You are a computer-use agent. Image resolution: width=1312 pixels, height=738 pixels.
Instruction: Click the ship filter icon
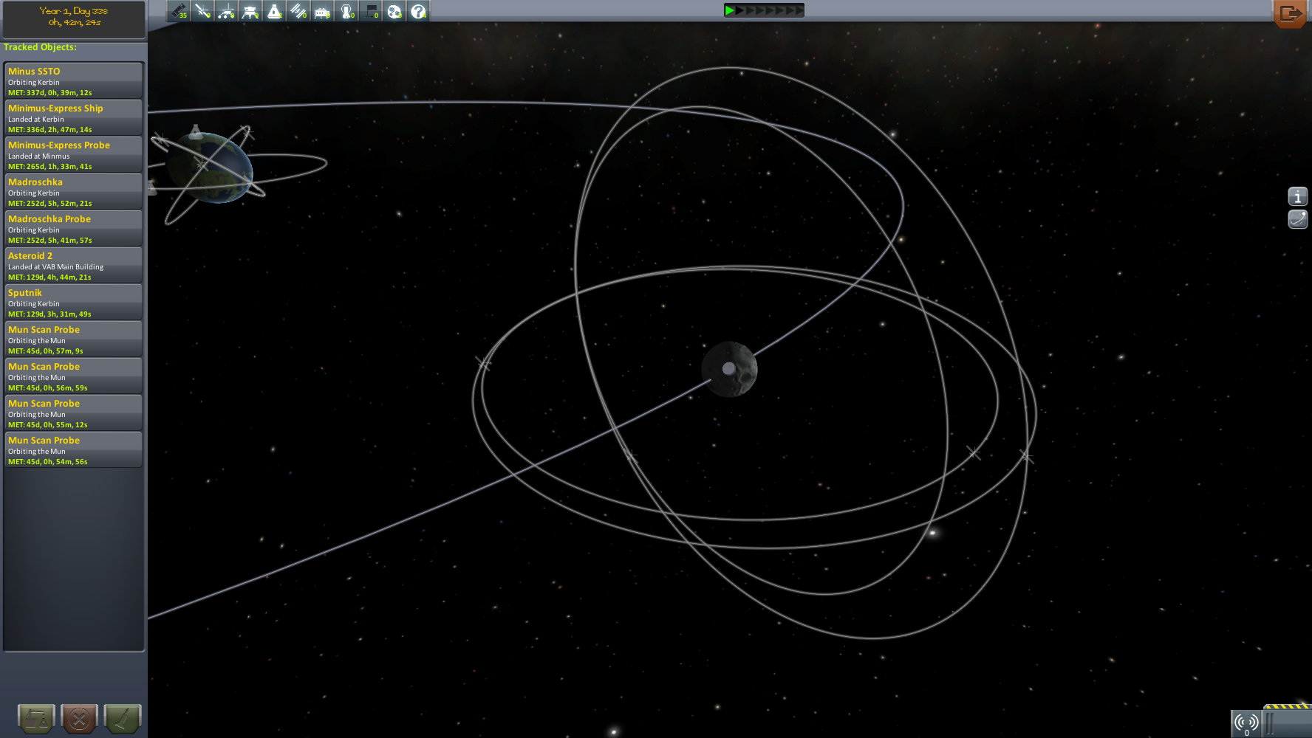tap(275, 11)
